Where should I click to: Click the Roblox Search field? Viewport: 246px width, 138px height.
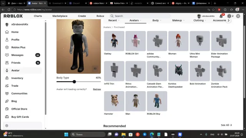pyautogui.click(x=140, y=16)
